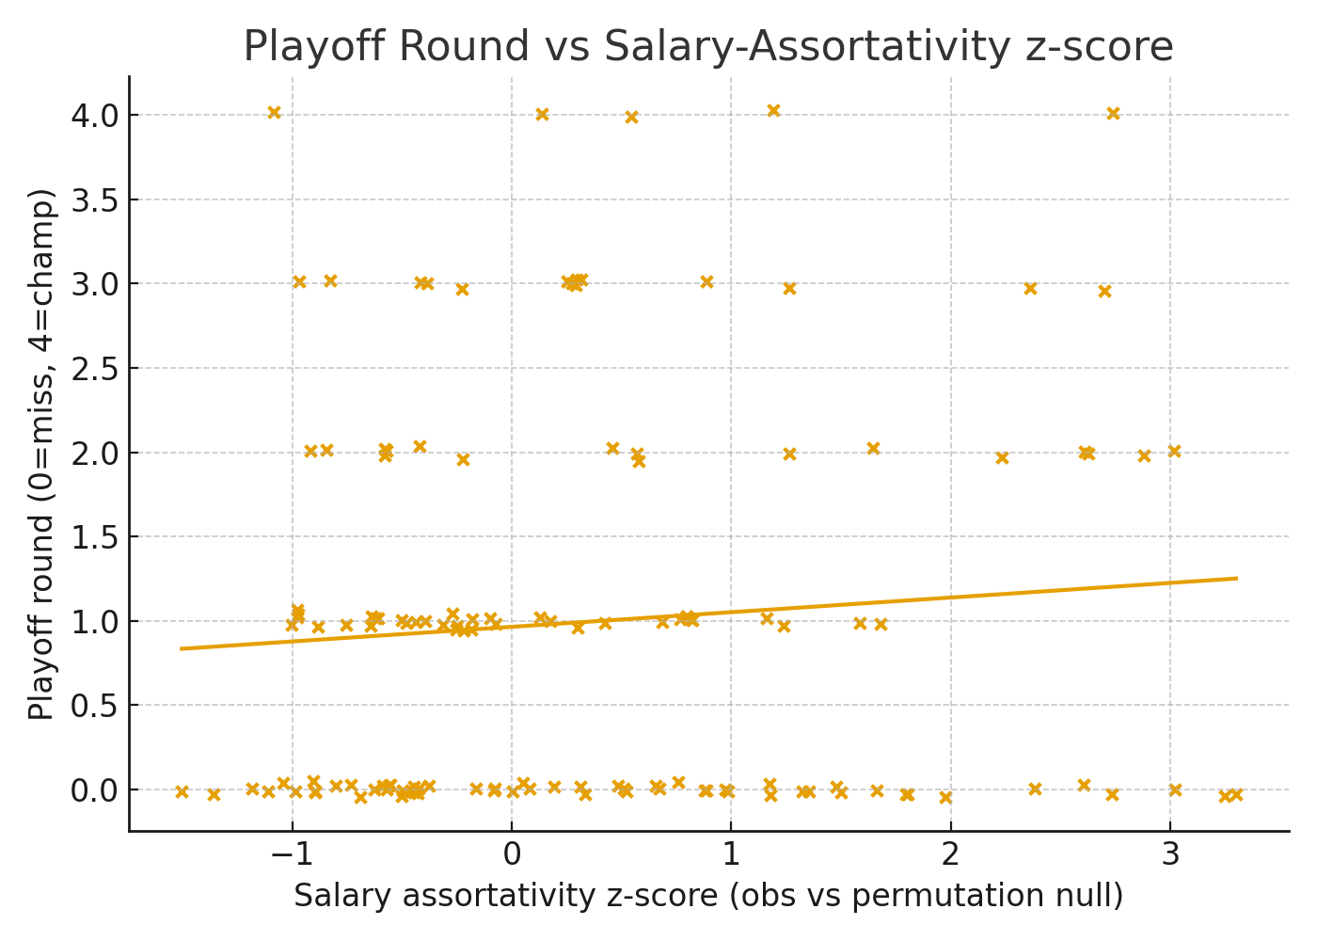Viewport: 1317px width, 941px height.
Task: Click the rightmost data marker at round 2.0
Action: point(1174,452)
